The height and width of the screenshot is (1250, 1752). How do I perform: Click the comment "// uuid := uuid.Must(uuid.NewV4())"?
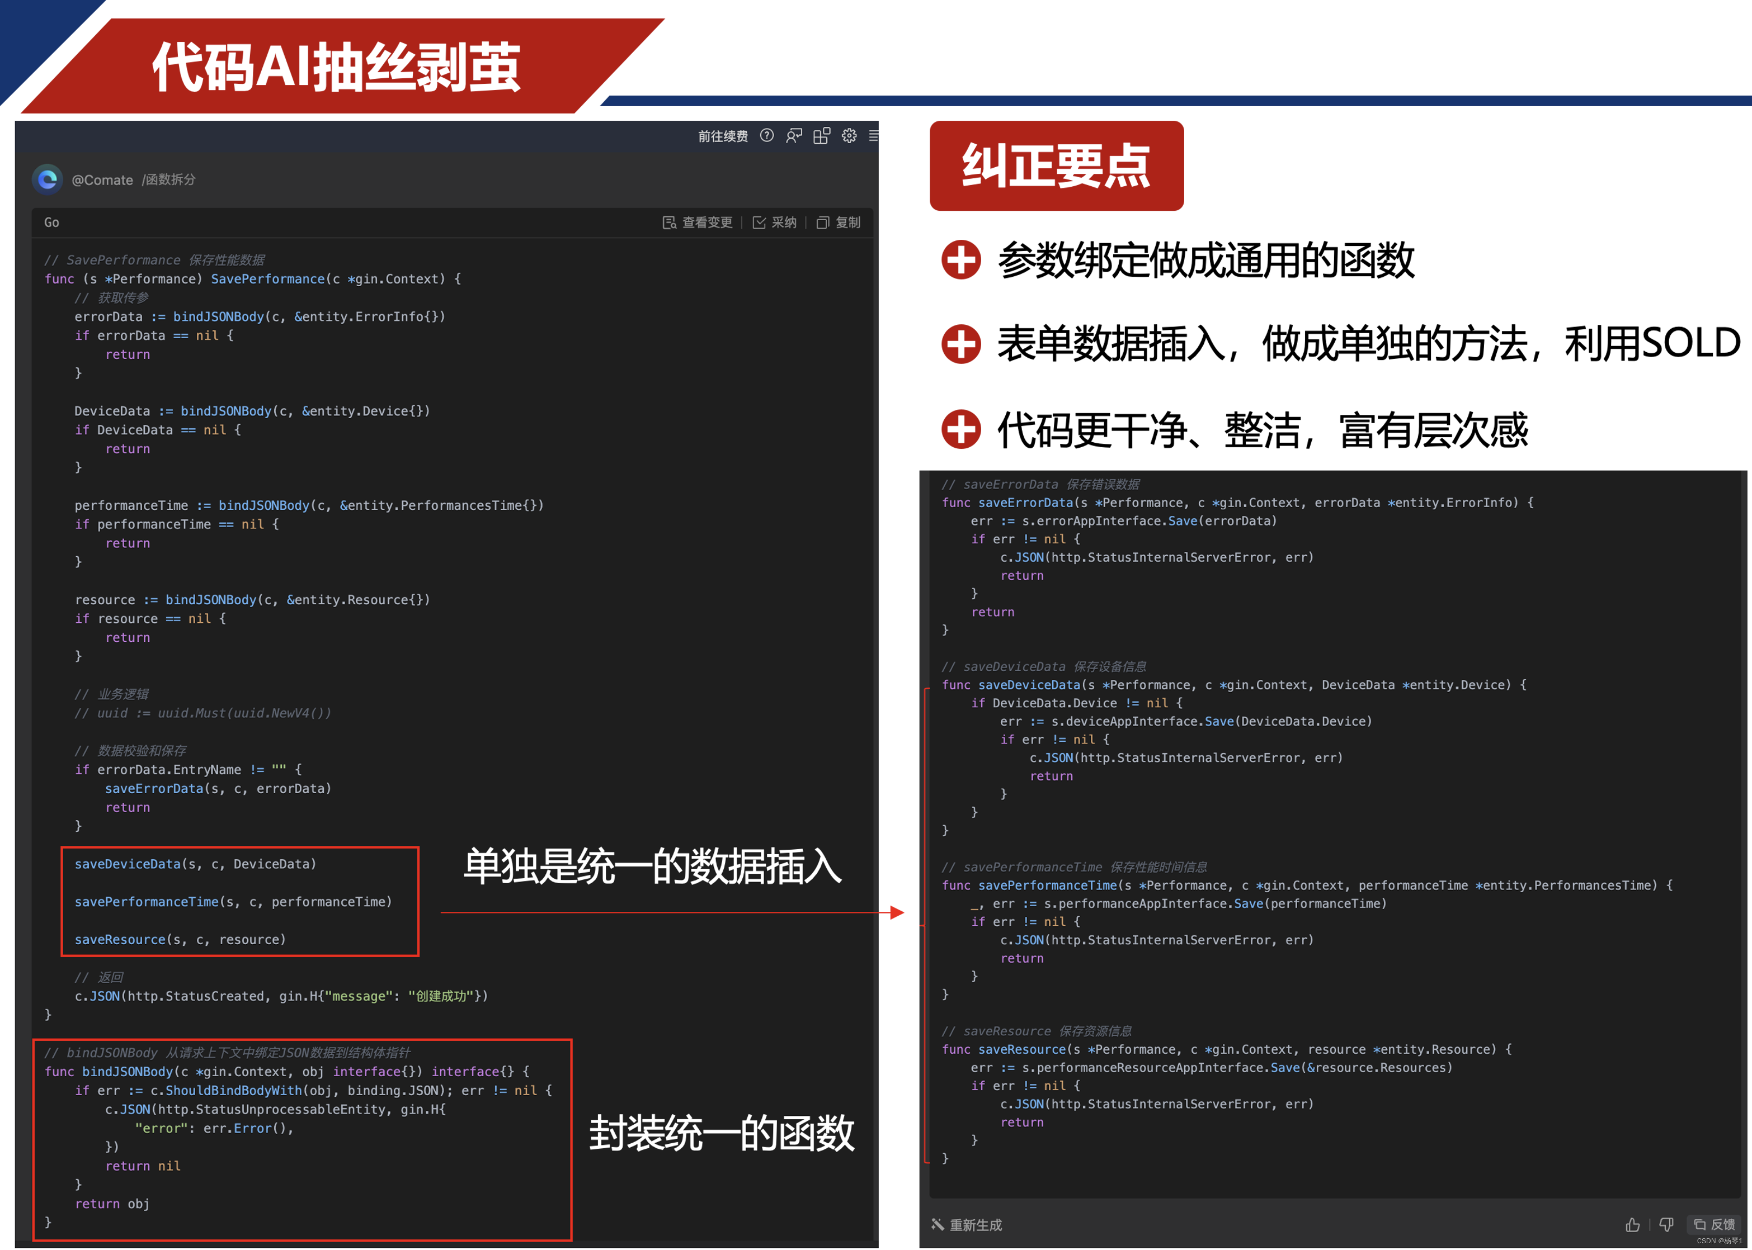pos(202,713)
